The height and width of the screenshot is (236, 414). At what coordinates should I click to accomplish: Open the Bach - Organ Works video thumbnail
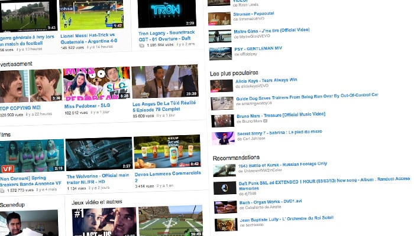pos(225,206)
